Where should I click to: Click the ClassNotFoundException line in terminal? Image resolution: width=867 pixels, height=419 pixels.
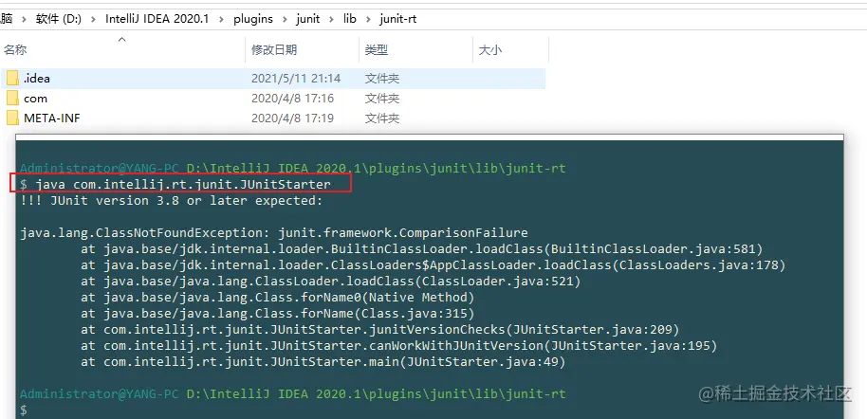[274, 232]
